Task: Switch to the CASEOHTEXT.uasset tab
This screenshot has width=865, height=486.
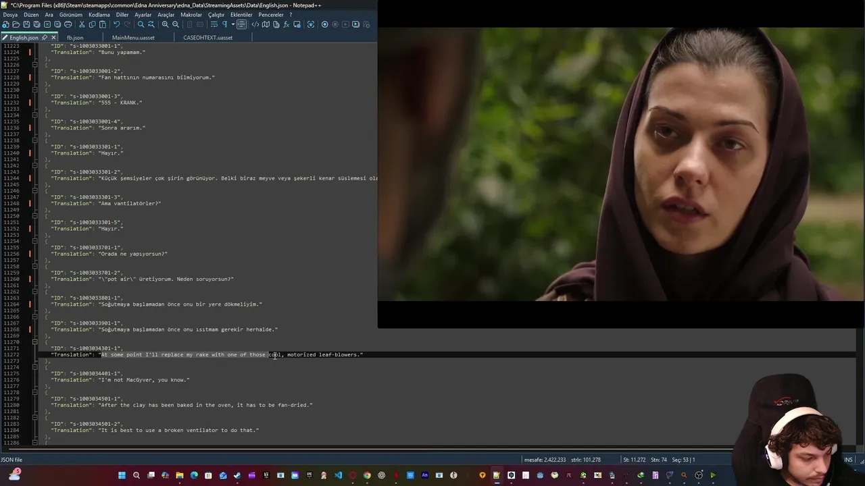Action: [x=207, y=38]
